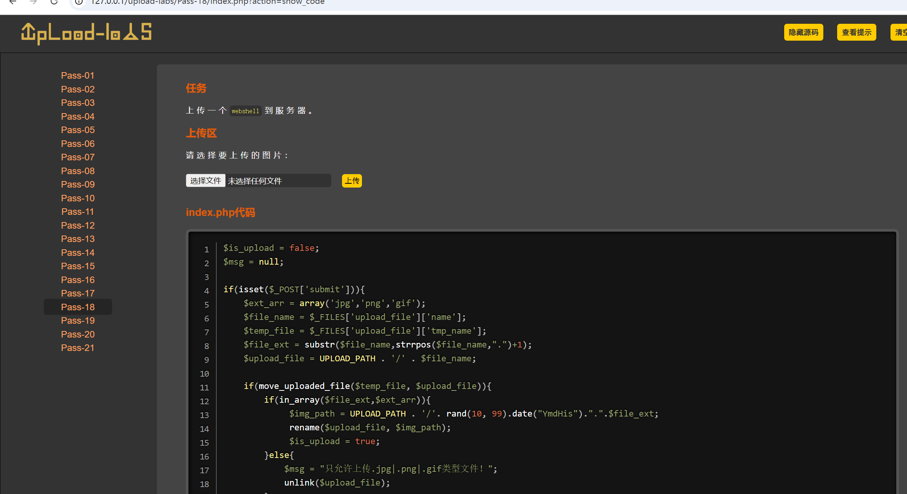
Task: Click the webshell code tag
Action: tap(245, 111)
